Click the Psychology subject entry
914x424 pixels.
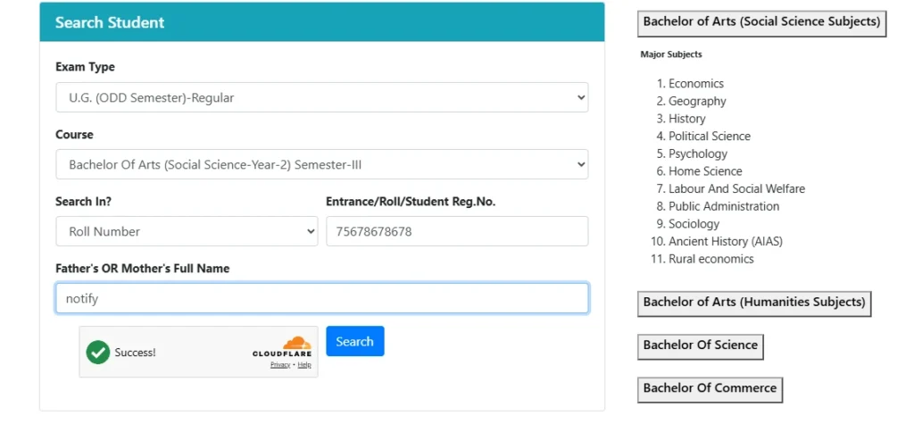[698, 154]
